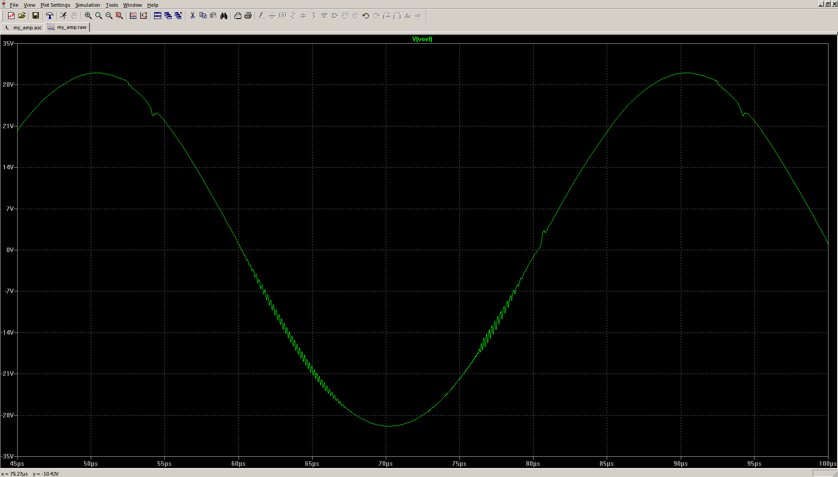This screenshot has width=838, height=477.
Task: Restore the waveform child window
Action: click(x=828, y=4)
